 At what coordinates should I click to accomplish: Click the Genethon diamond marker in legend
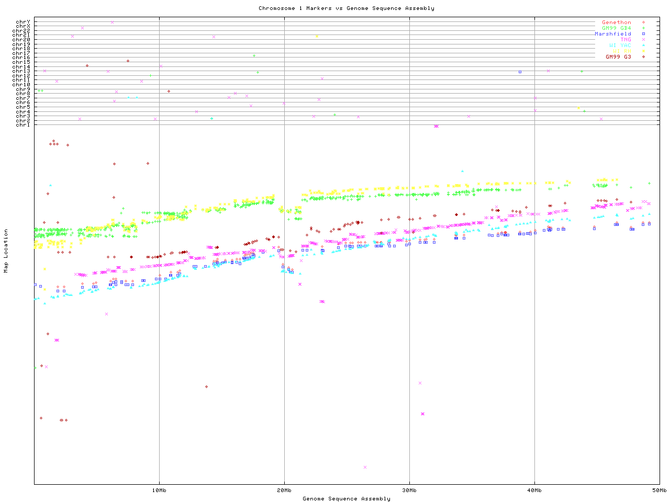643,22
